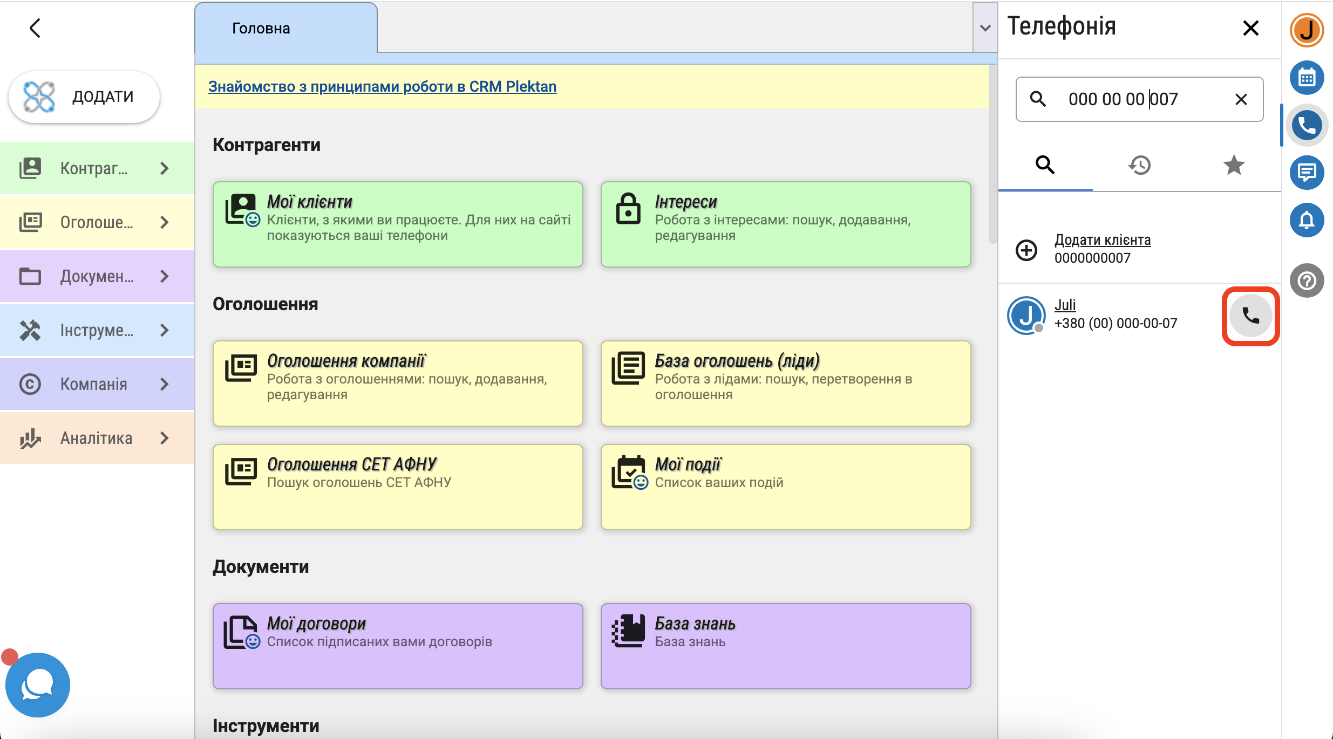Screen dimensions: 1333x739
Task: Open the chat messages sidebar icon
Action: click(1307, 173)
